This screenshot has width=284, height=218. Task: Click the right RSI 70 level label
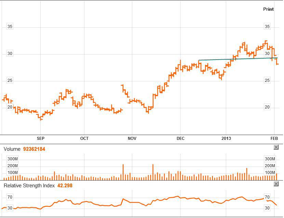(267, 197)
